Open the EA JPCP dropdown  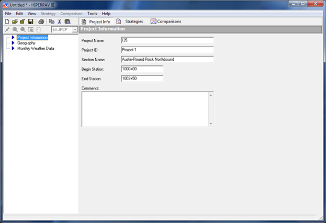point(75,29)
